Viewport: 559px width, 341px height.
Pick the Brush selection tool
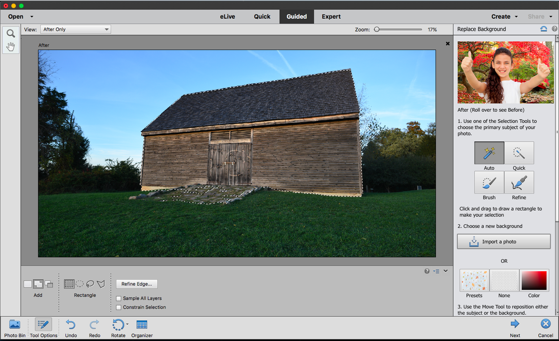click(489, 182)
